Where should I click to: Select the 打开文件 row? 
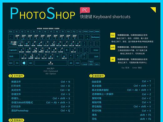click(41, 86)
